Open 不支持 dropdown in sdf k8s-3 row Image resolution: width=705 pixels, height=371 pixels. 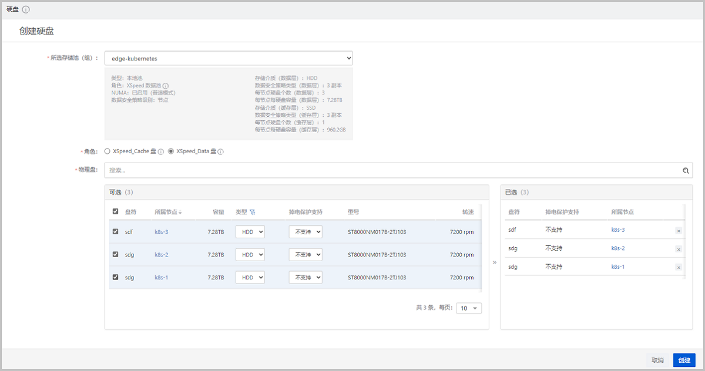tap(305, 232)
